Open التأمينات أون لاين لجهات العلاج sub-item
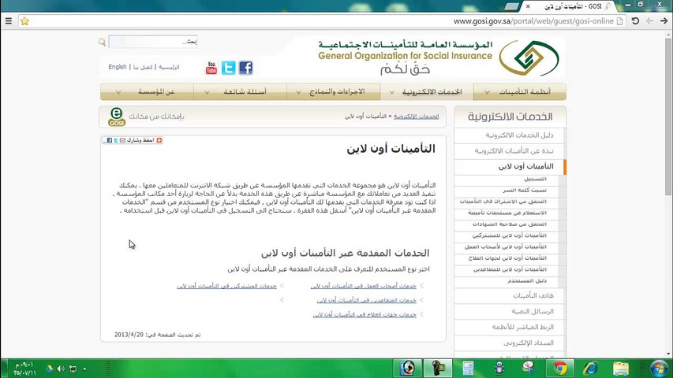The height and width of the screenshot is (378, 673). [508, 258]
